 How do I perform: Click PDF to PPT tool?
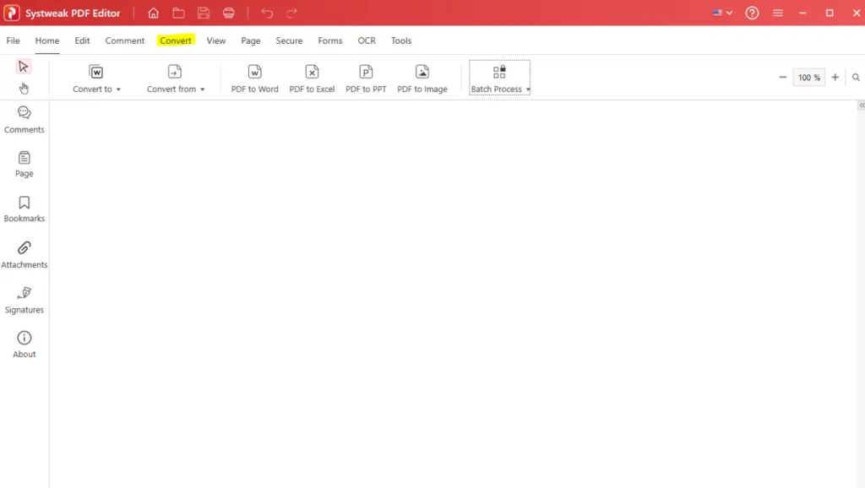tap(366, 79)
